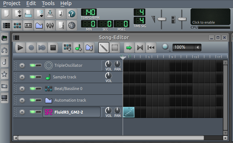233x143 pixels.
Task: Adjust the master pitch slider
Action: click(182, 19)
